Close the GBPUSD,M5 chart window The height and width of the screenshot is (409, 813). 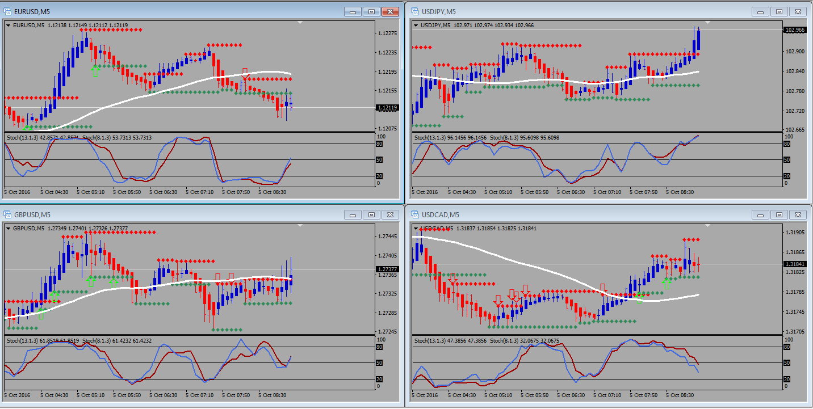pyautogui.click(x=391, y=214)
